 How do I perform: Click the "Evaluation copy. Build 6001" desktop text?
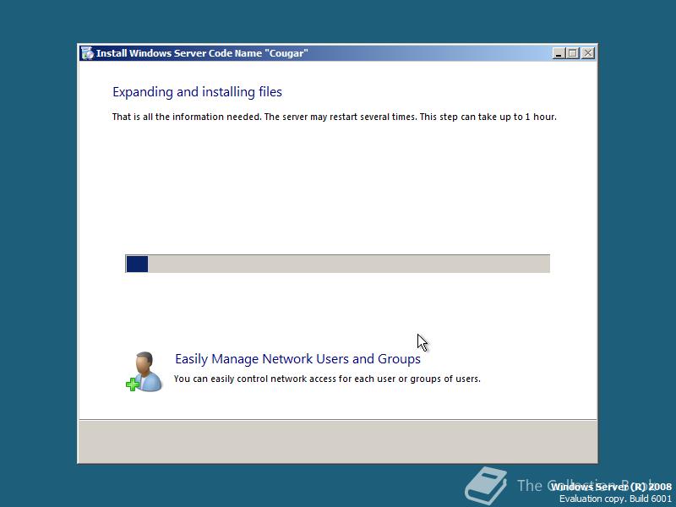pos(615,499)
